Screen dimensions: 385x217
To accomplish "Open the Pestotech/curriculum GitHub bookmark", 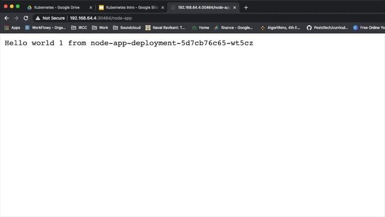I will point(327,28).
